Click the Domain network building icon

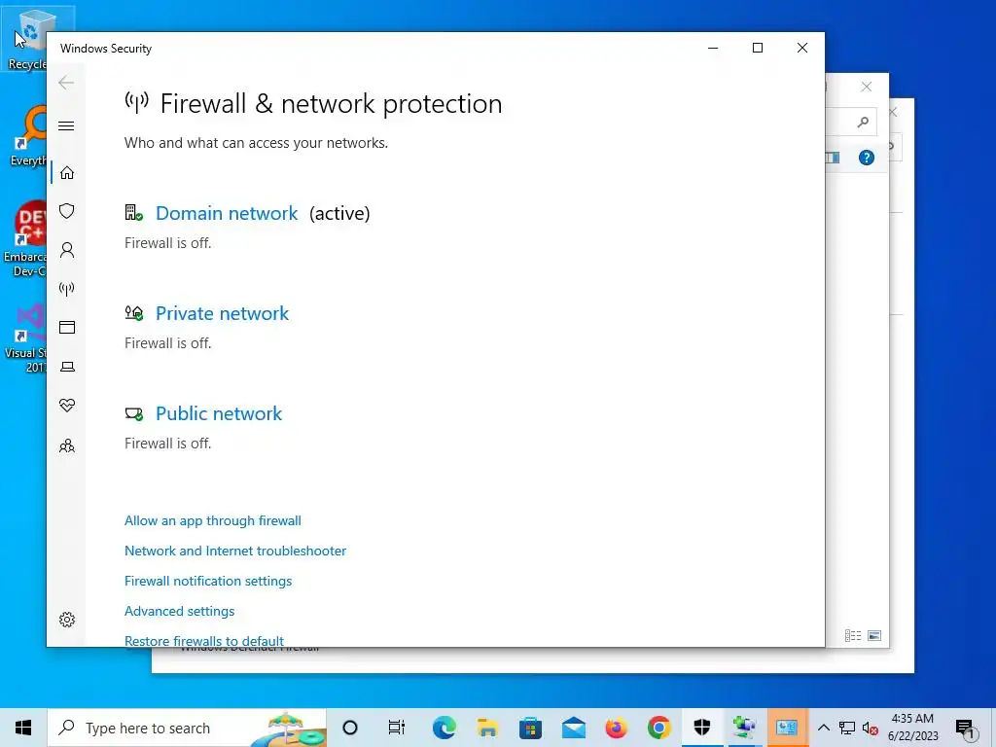coord(133,212)
